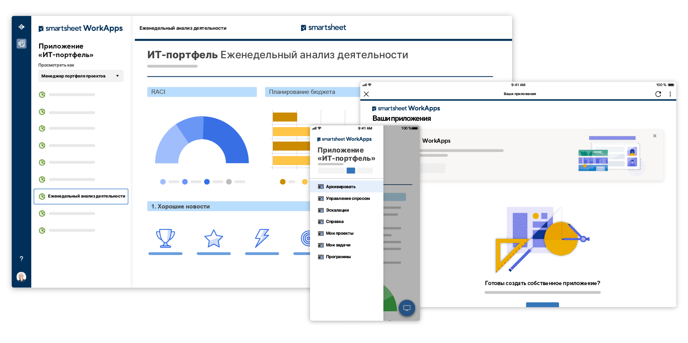Image resolution: width=688 pixels, height=343 pixels.
Task: Open the pages panel icon in dark sidebar
Action: tap(21, 43)
